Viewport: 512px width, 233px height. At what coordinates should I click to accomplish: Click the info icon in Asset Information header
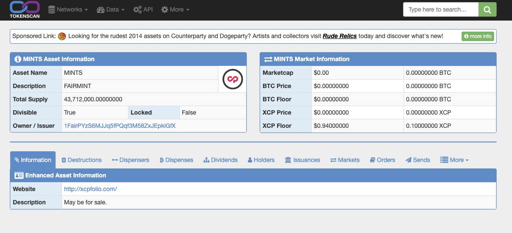point(18,59)
